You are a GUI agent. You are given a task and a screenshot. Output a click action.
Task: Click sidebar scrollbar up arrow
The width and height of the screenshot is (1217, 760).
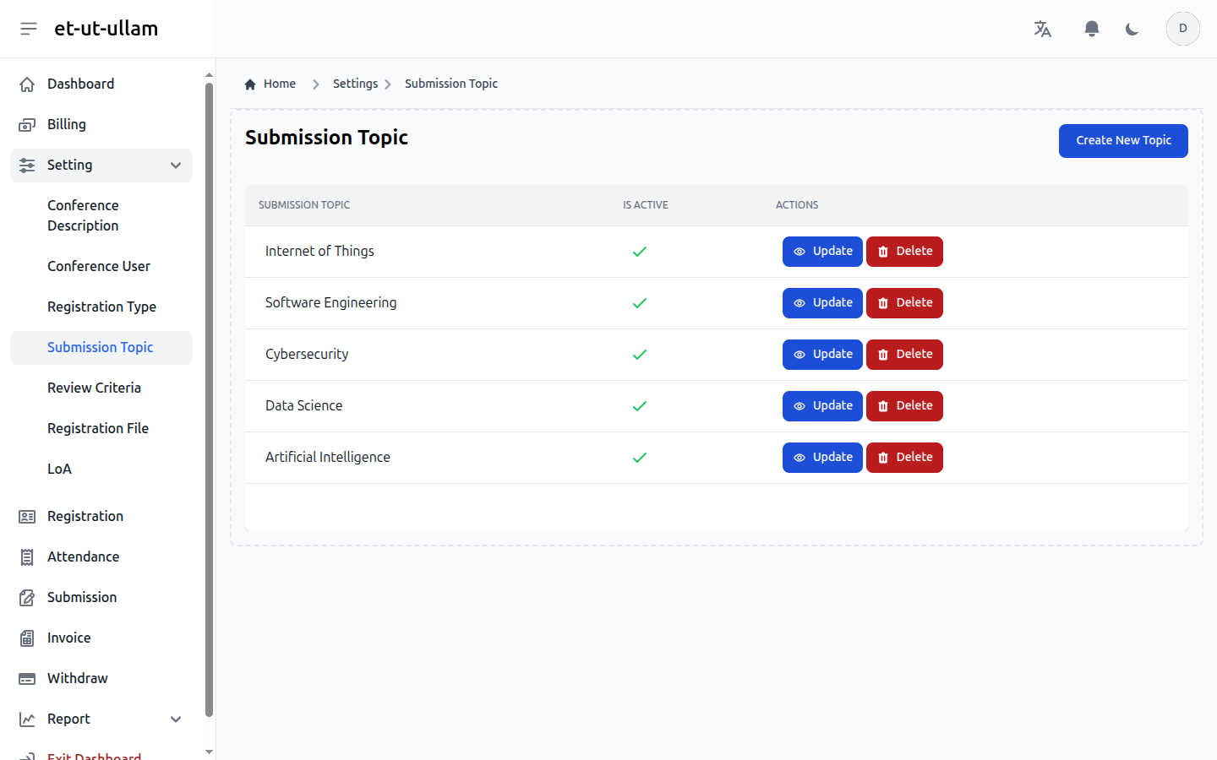(x=209, y=75)
